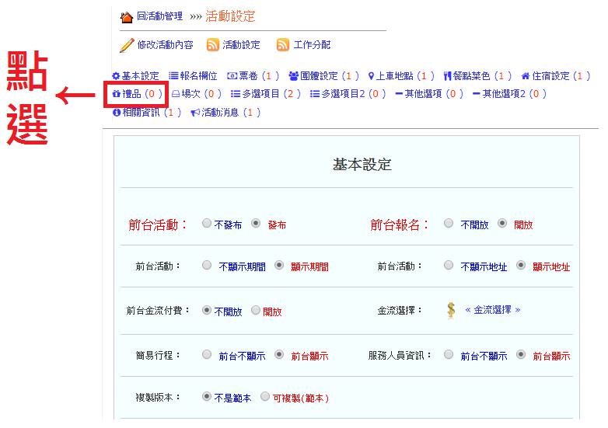This screenshot has height=428, width=608.
Task: Click the group icon beside 團體設定
Action: coord(293,76)
